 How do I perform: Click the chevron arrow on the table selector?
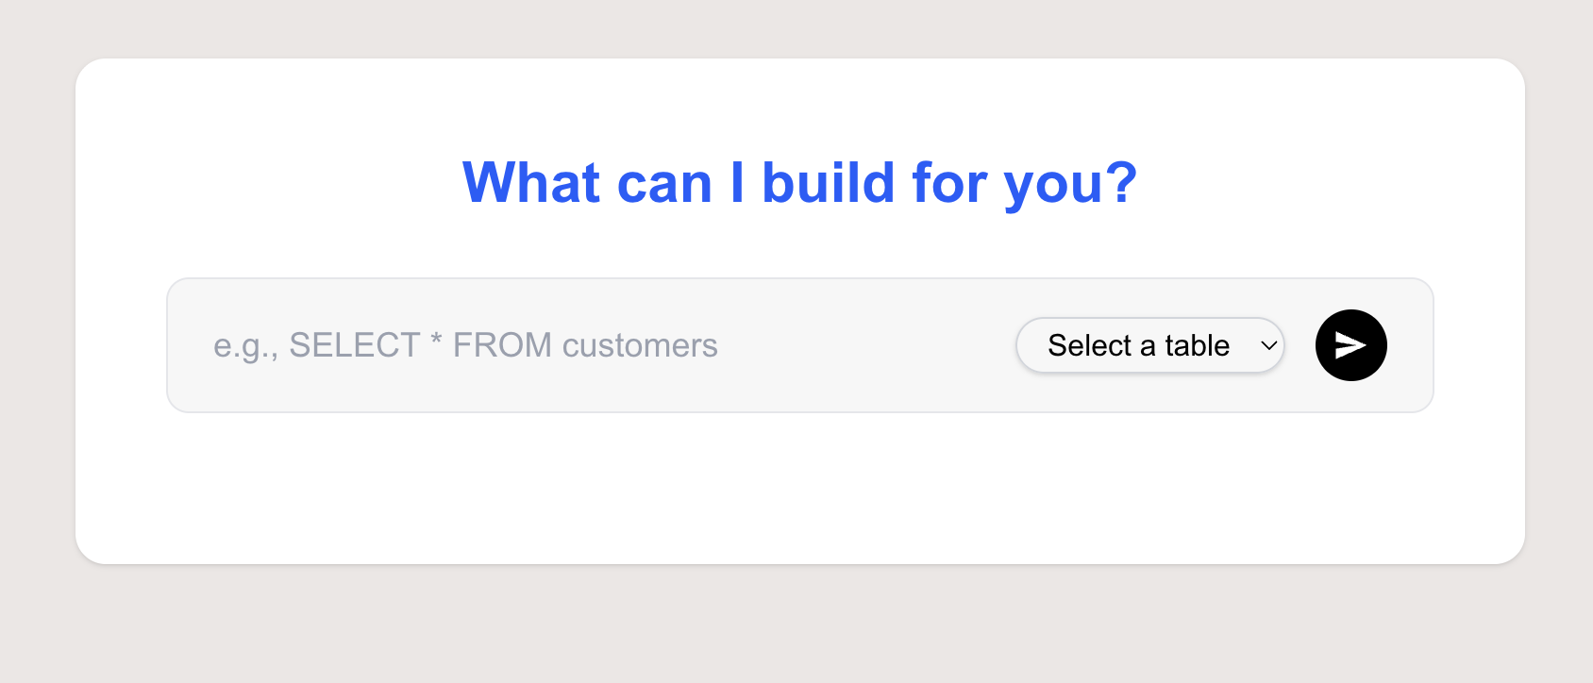point(1269,345)
